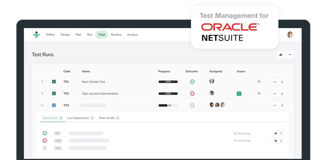Viewport: 326px width, 160px height.
Task: Click the Sign-up and Authentication name
Action: (x=100, y=94)
